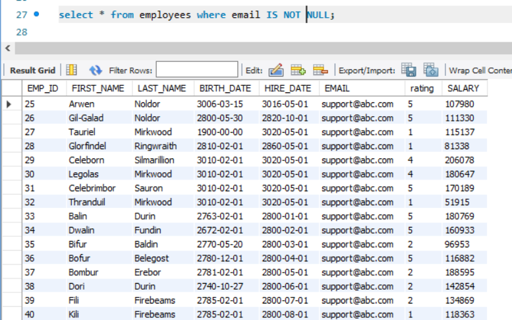Click the left arrow of horizontal scrollbar
Image resolution: width=512 pixels, height=320 pixels.
(x=8, y=48)
